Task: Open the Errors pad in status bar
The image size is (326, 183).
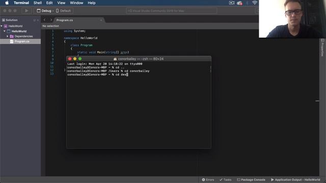Action: point(208,179)
